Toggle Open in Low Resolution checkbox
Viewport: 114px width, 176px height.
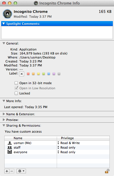[16, 88]
